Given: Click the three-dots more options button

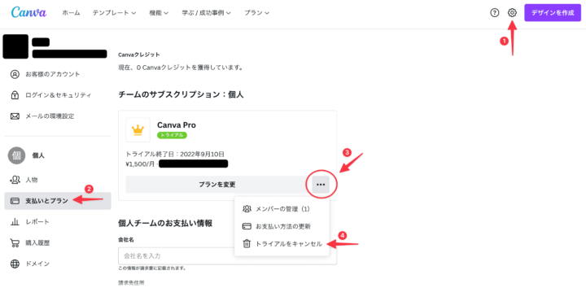Looking at the screenshot, I should (x=321, y=185).
